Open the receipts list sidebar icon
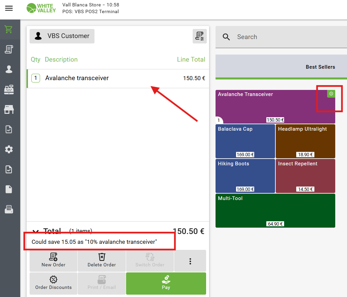The width and height of the screenshot is (347, 297). pyautogui.click(x=9, y=49)
